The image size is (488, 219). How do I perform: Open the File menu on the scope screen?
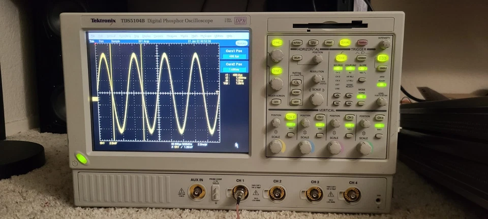point(93,36)
